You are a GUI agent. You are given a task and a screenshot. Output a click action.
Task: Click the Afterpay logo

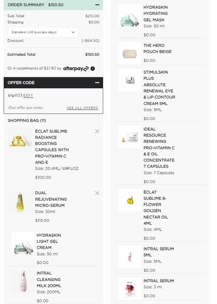click(76, 69)
